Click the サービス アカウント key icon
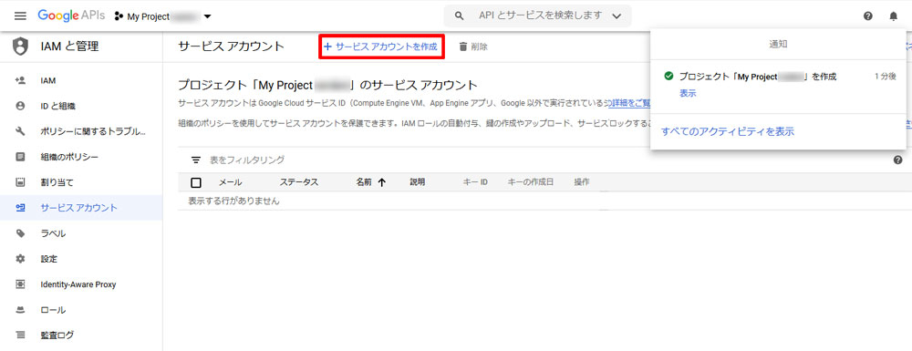 tap(20, 208)
